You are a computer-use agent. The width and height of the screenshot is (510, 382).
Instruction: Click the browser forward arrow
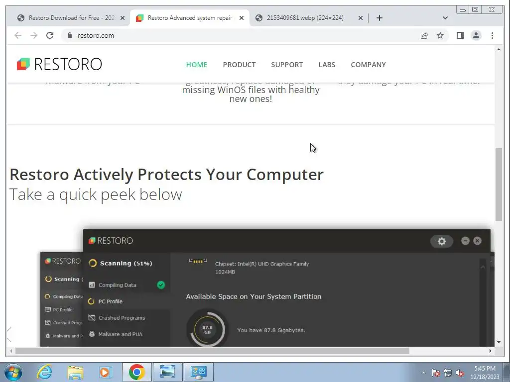click(34, 35)
